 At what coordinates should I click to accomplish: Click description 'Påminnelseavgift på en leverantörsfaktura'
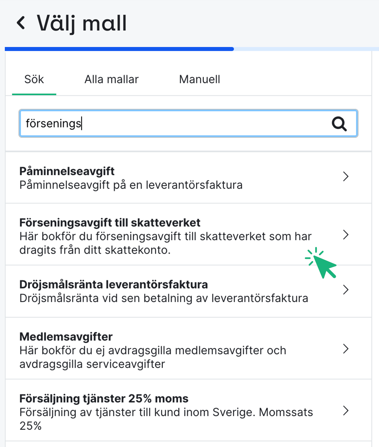pyautogui.click(x=131, y=185)
